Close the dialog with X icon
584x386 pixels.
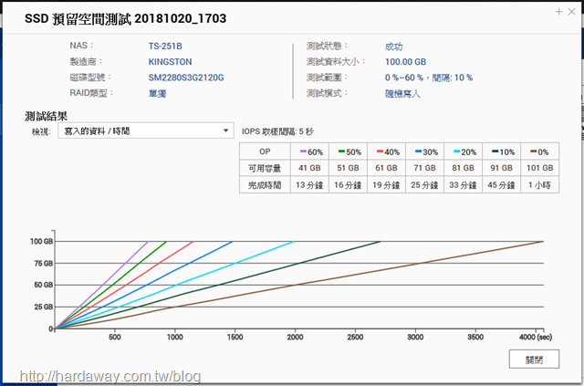(x=572, y=12)
